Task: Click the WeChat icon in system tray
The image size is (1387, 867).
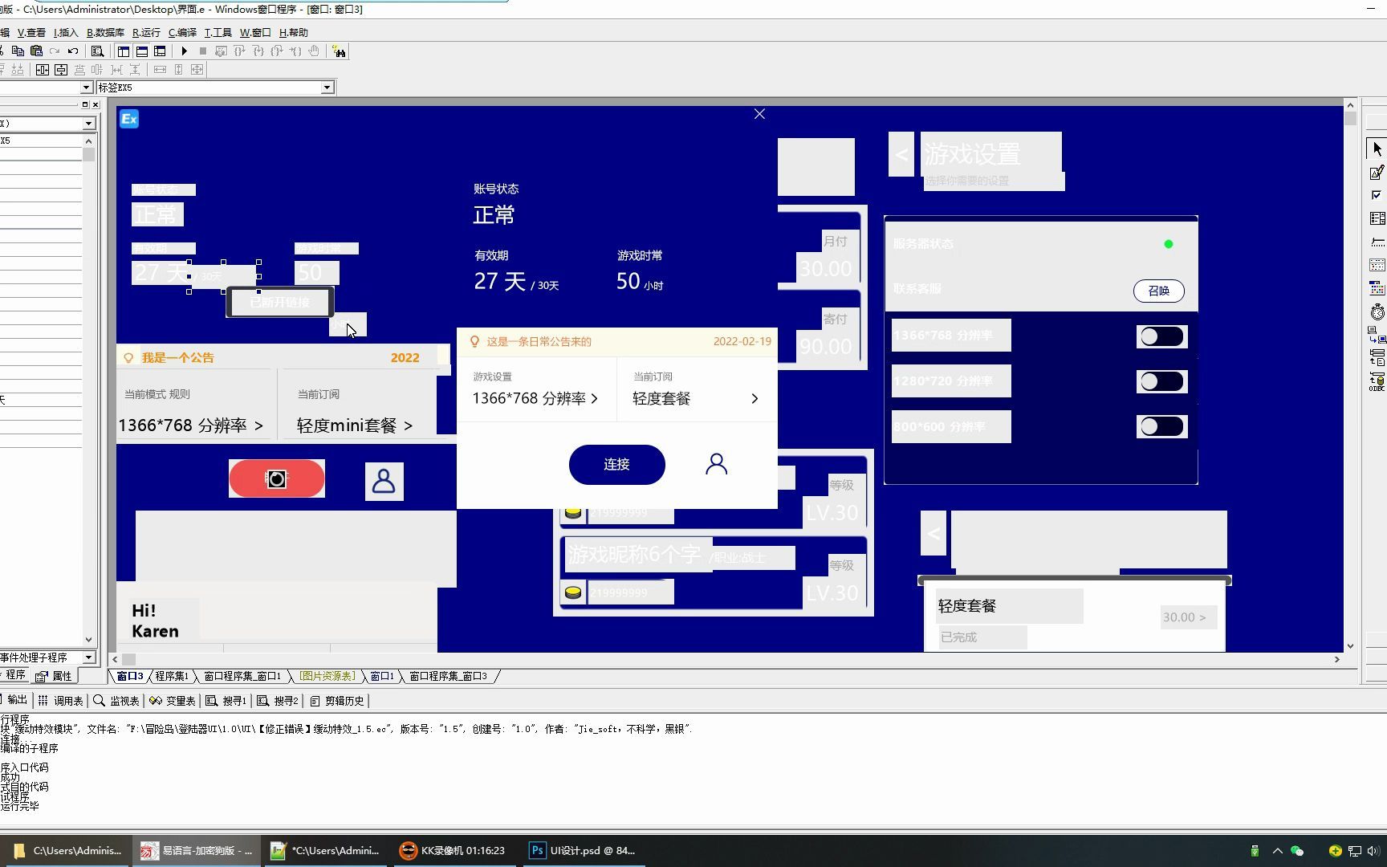Action: [x=1297, y=851]
